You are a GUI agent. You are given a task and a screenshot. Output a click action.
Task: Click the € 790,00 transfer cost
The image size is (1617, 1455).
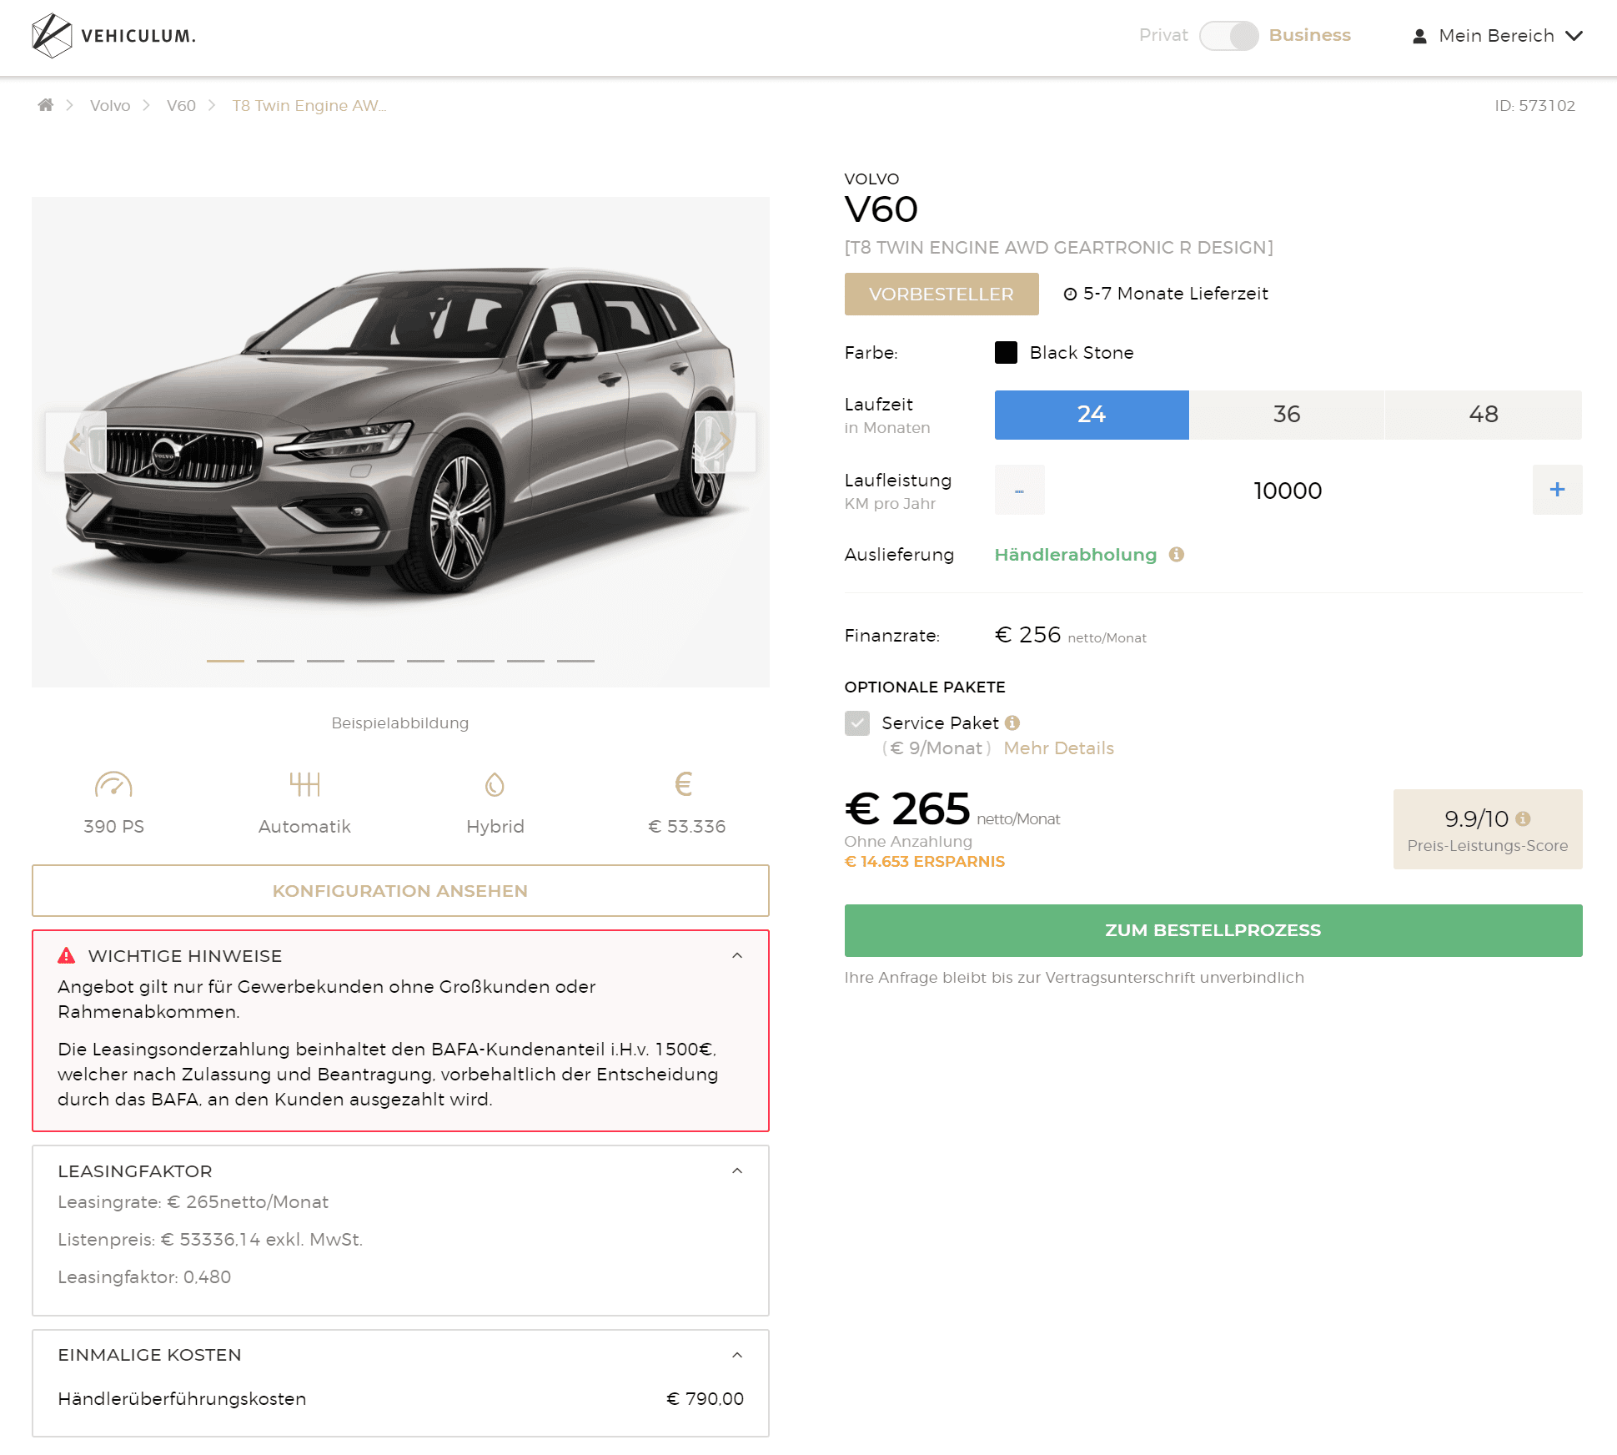tap(705, 1398)
